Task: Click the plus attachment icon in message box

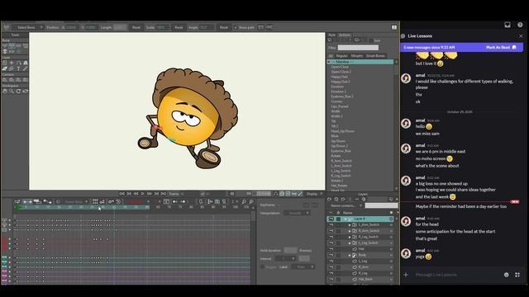Action: coord(406,275)
